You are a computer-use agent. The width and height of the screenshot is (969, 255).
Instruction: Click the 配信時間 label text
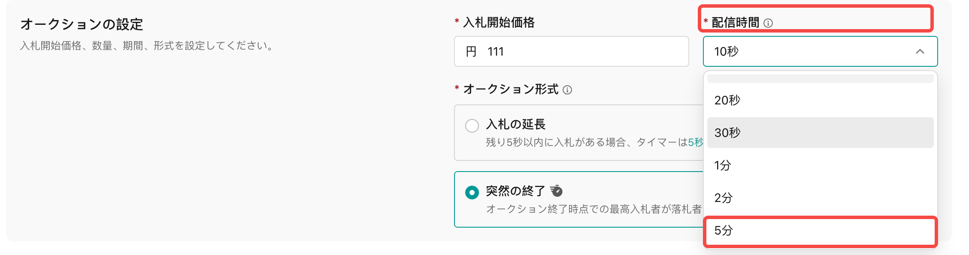tap(736, 23)
